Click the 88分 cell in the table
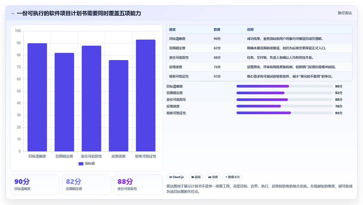Image resolution: width=363 pixels, height=205 pixels. pyautogui.click(x=217, y=58)
